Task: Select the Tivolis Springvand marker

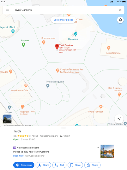Action: coord(48,86)
